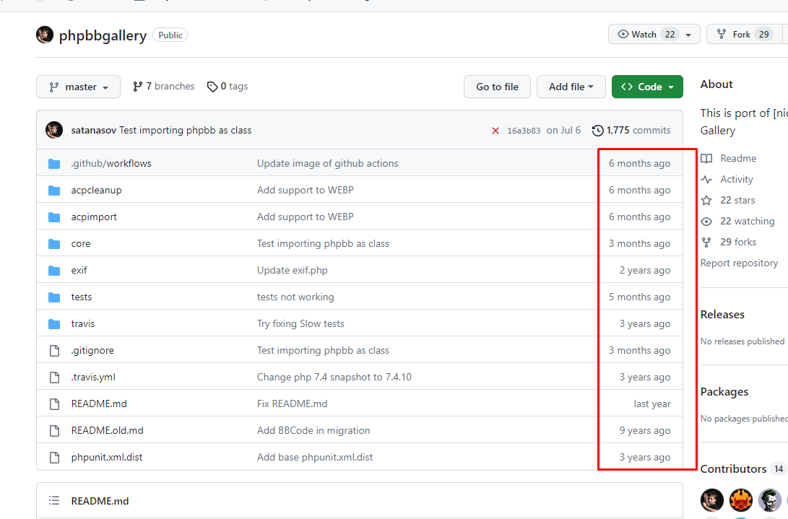
Task: Open 1,775 commits history
Action: pos(631,130)
